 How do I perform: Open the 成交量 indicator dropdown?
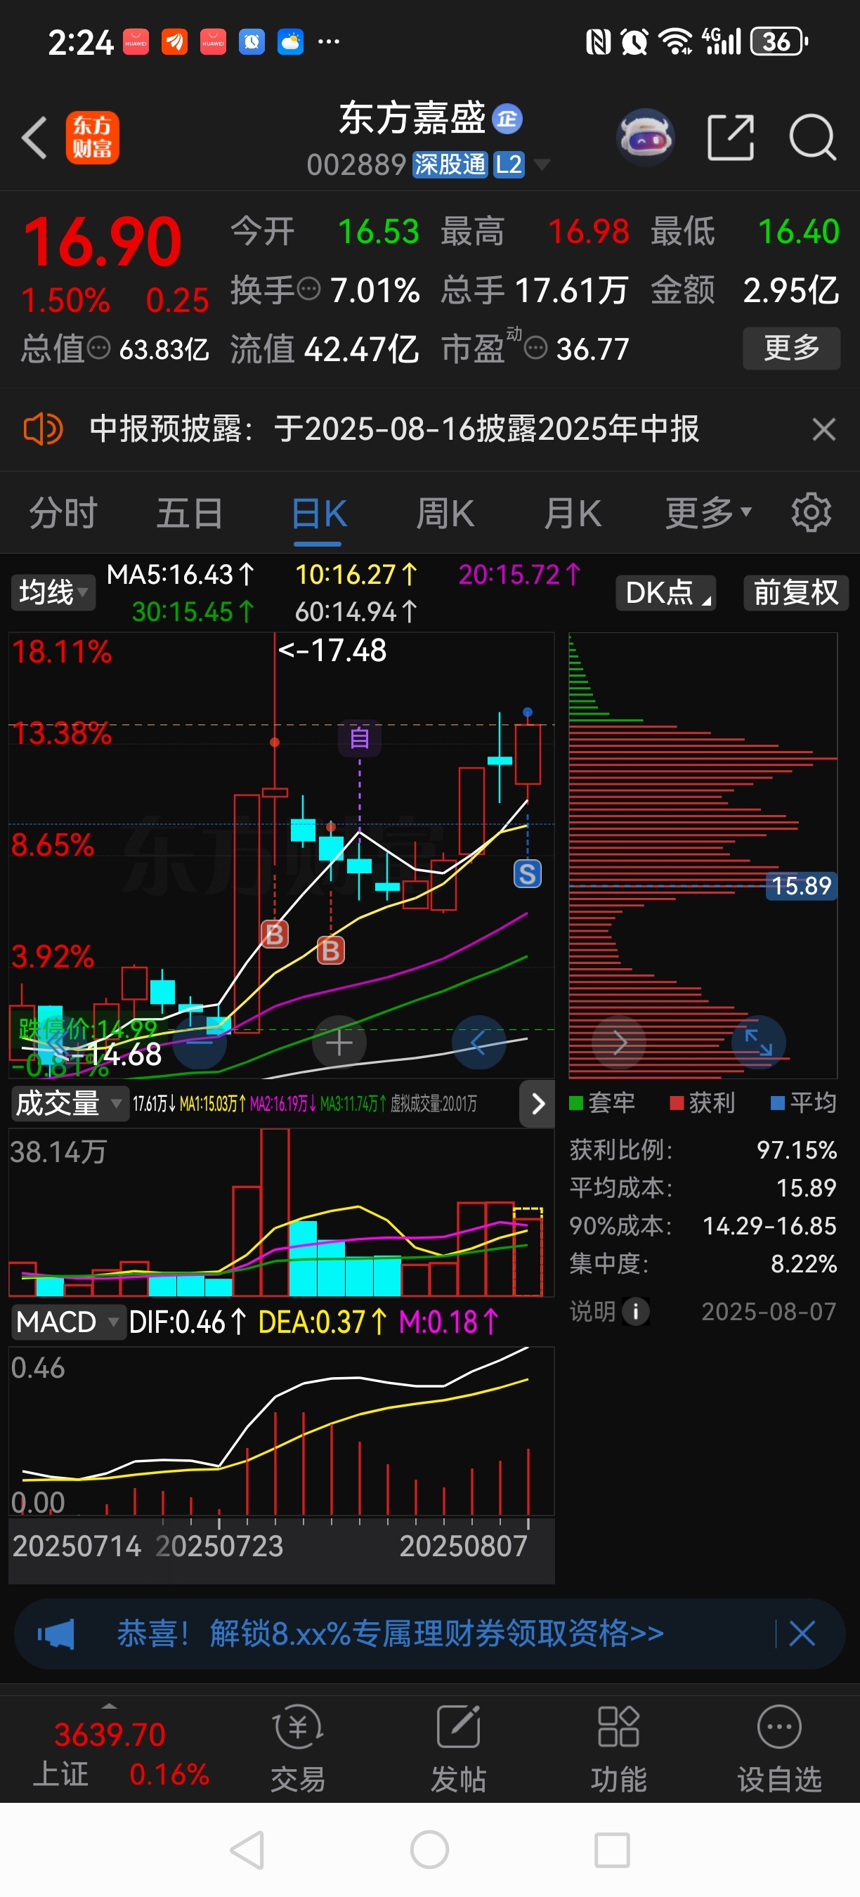[x=70, y=1103]
